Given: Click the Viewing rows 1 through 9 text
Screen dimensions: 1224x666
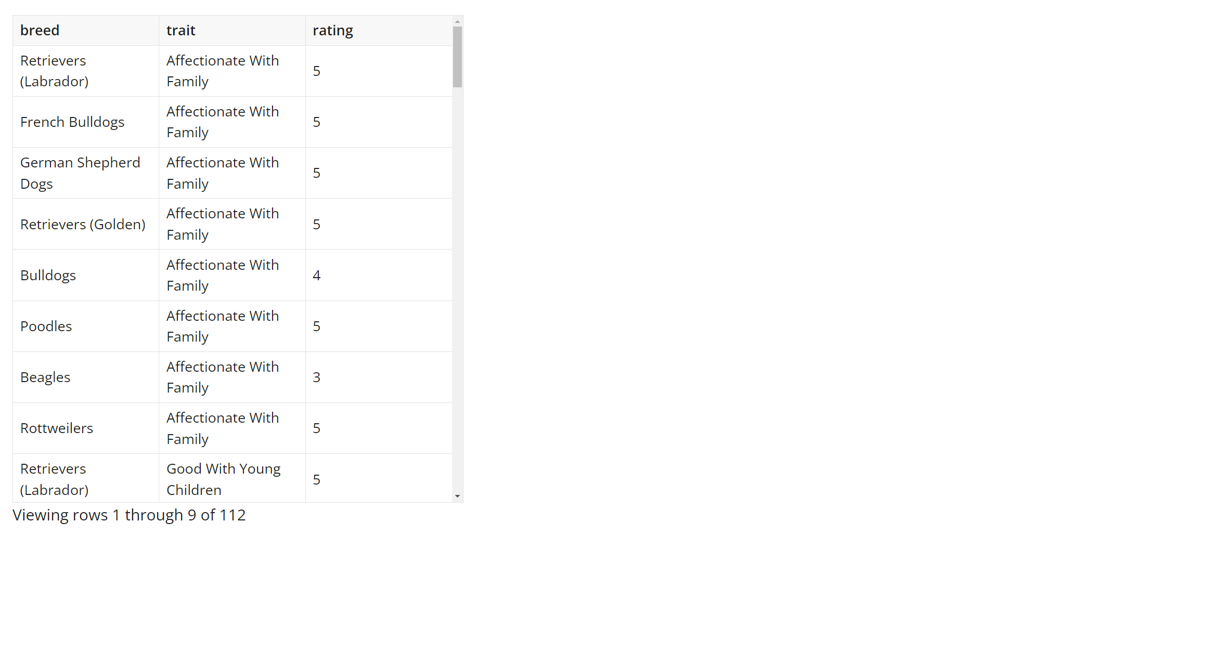Looking at the screenshot, I should [129, 515].
